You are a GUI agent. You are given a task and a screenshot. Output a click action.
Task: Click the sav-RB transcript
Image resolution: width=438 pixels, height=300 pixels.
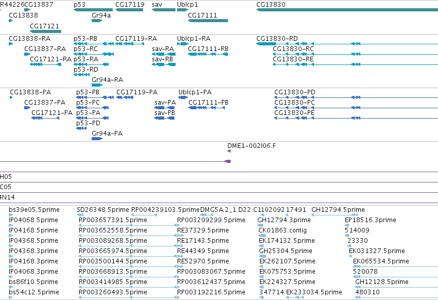[163, 64]
